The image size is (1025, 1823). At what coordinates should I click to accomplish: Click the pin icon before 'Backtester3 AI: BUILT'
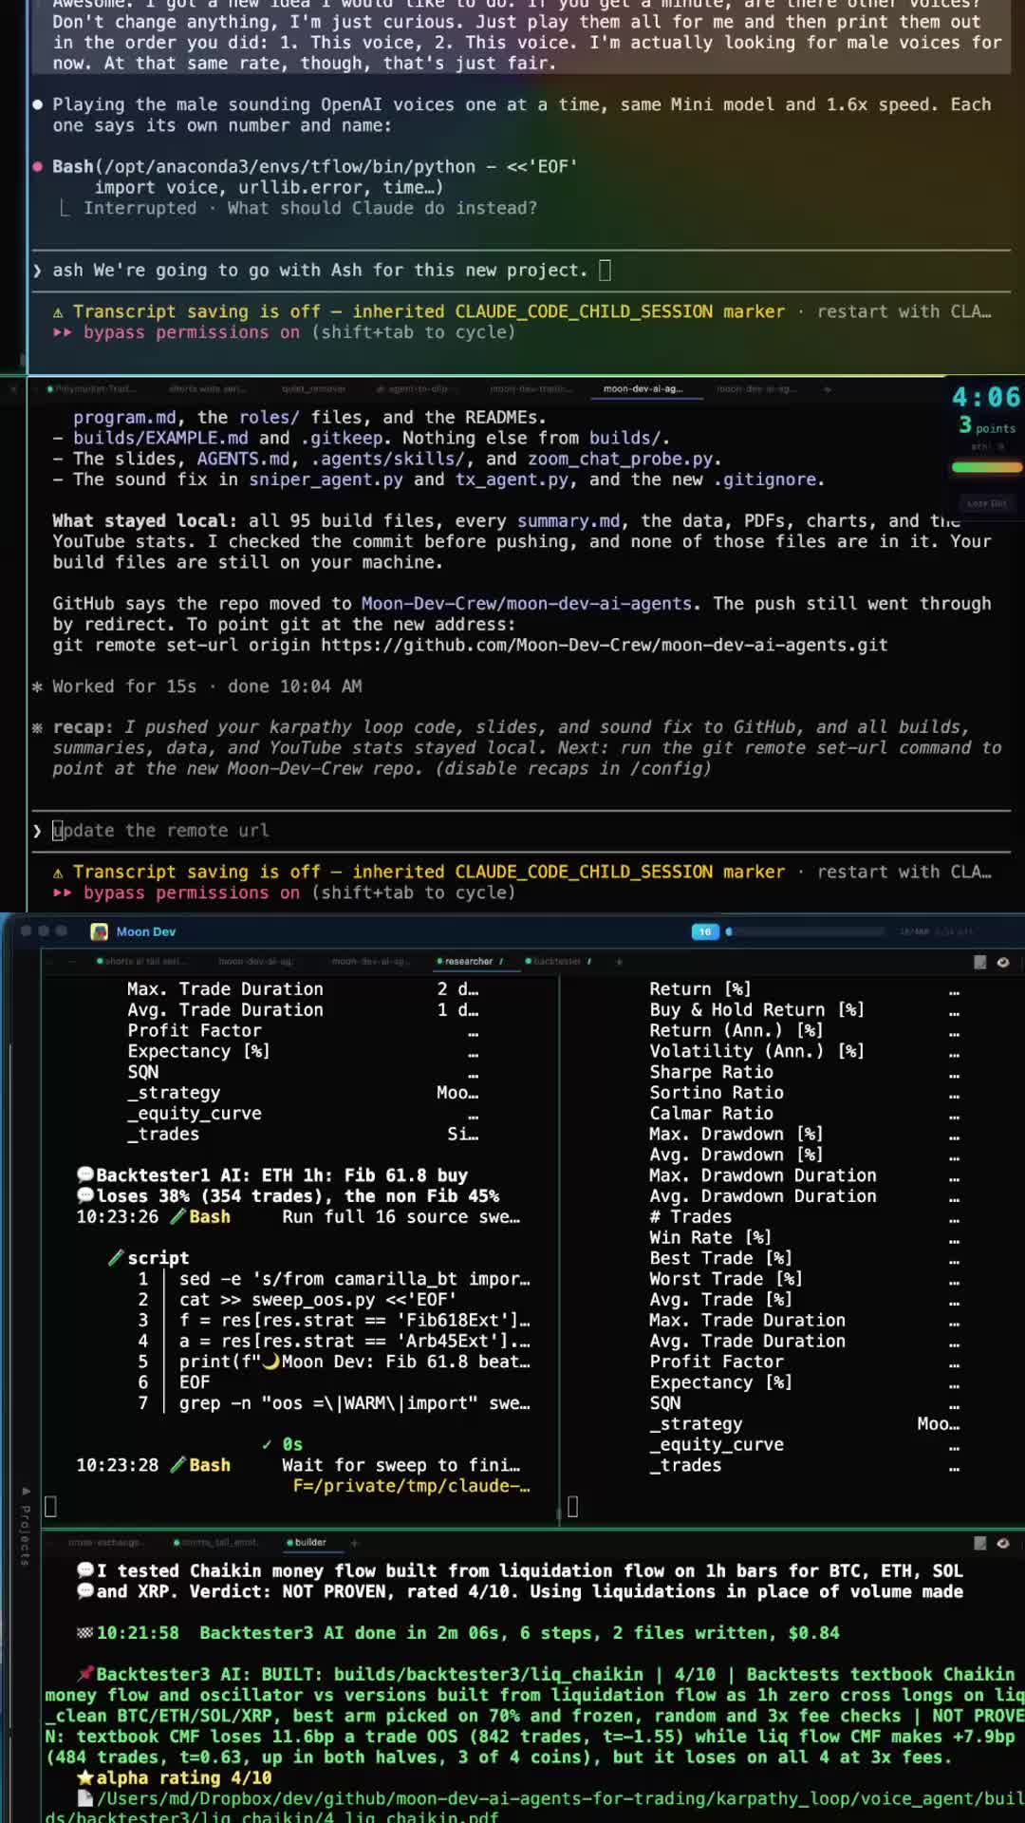(x=85, y=1674)
